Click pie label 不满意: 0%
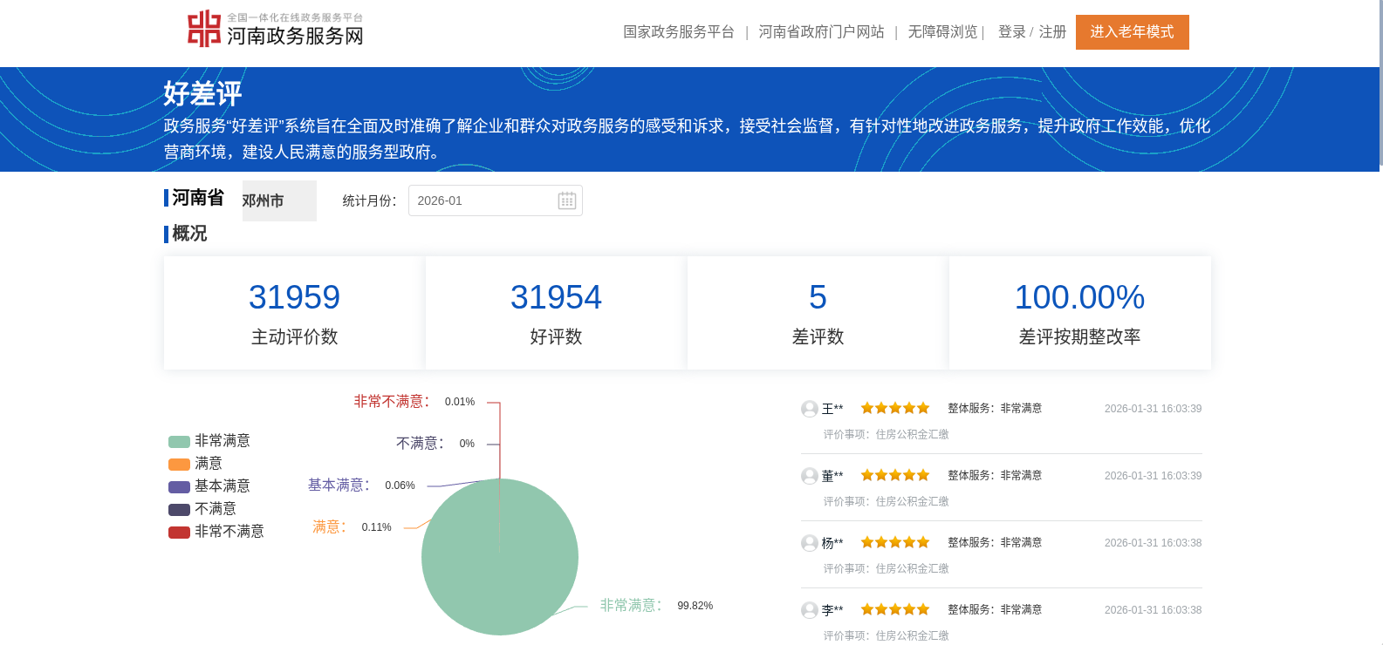 [435, 443]
